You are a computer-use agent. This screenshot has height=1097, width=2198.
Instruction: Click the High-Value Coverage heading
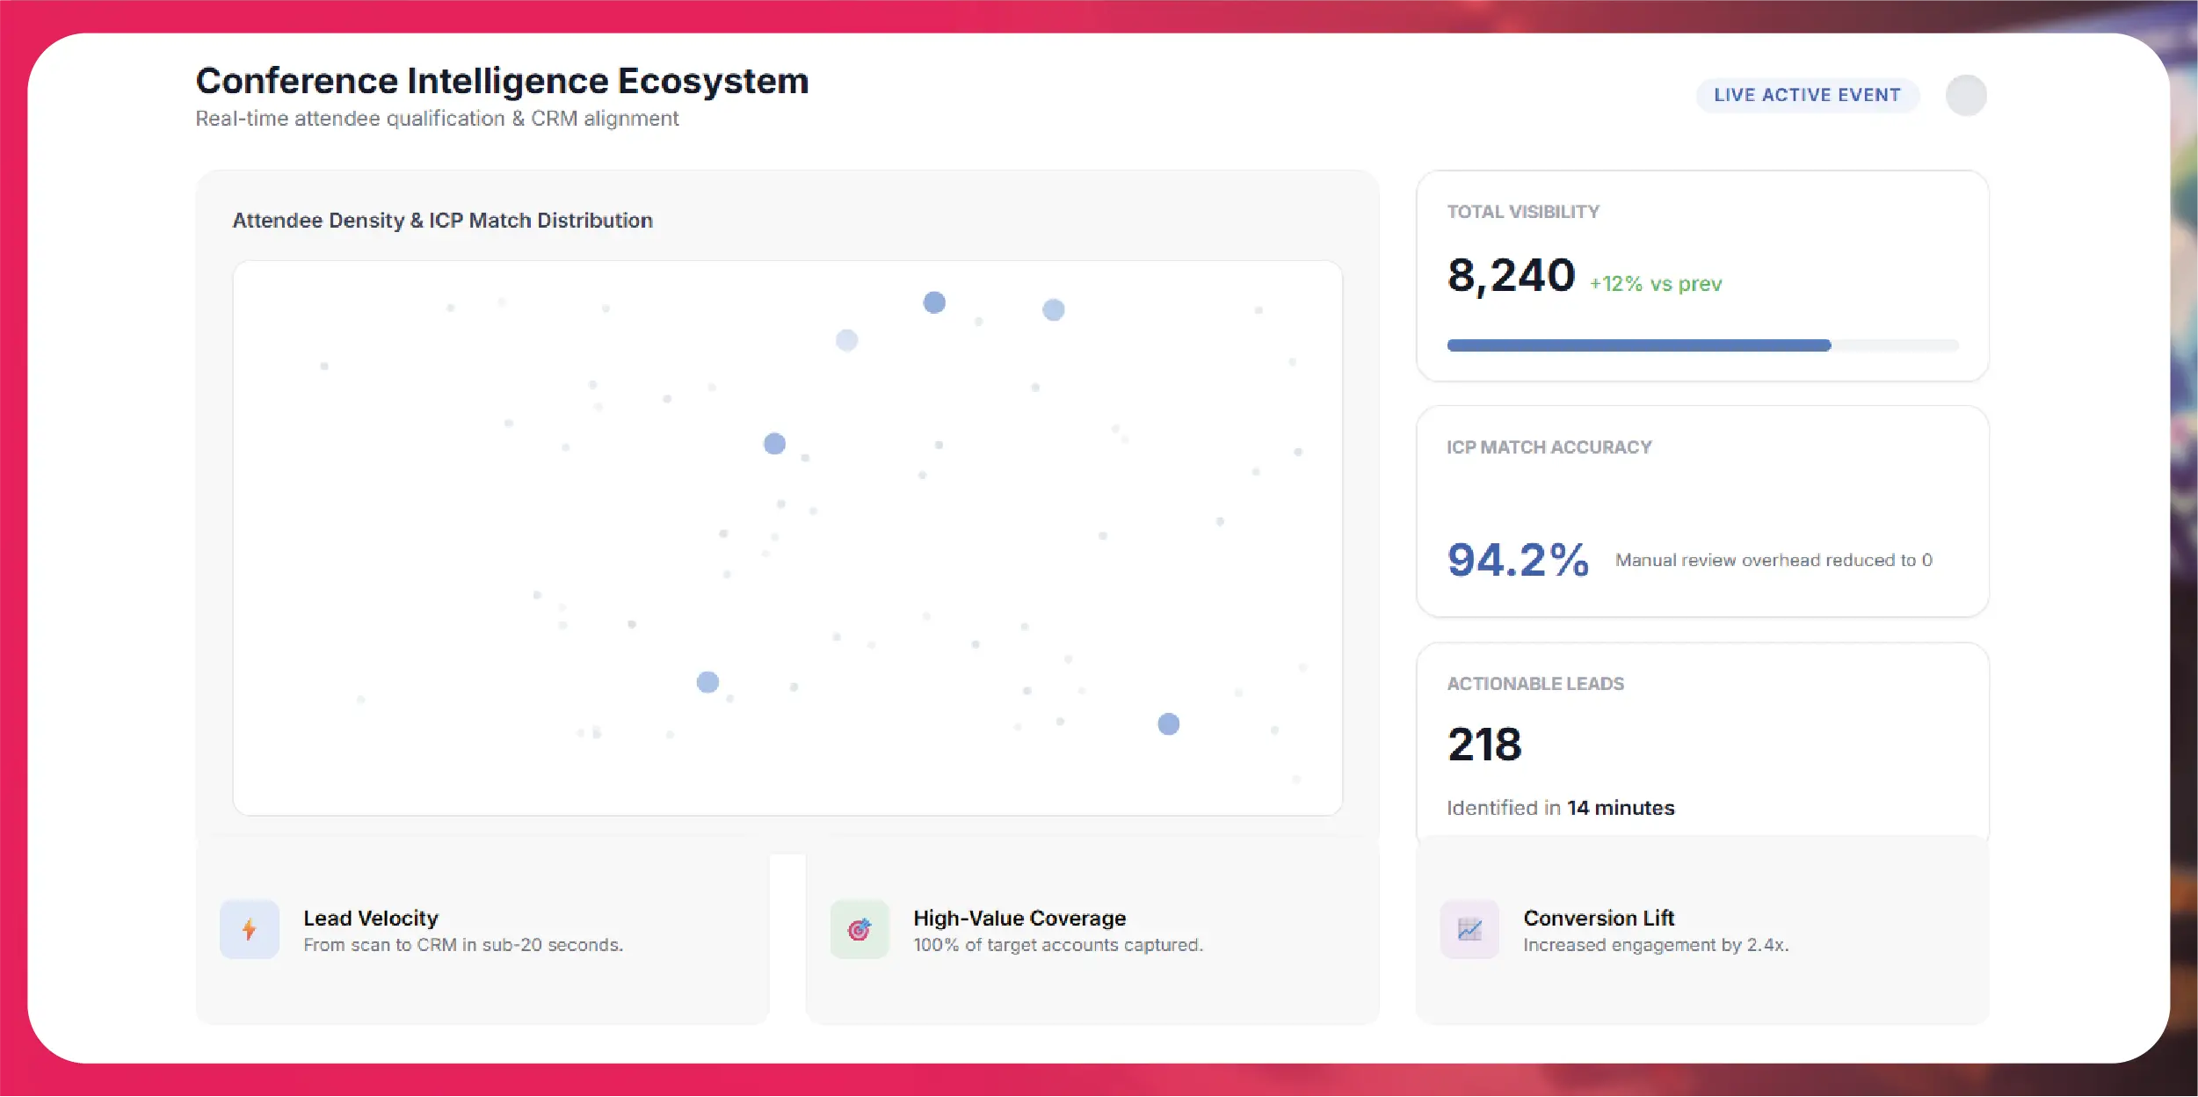tap(1019, 918)
